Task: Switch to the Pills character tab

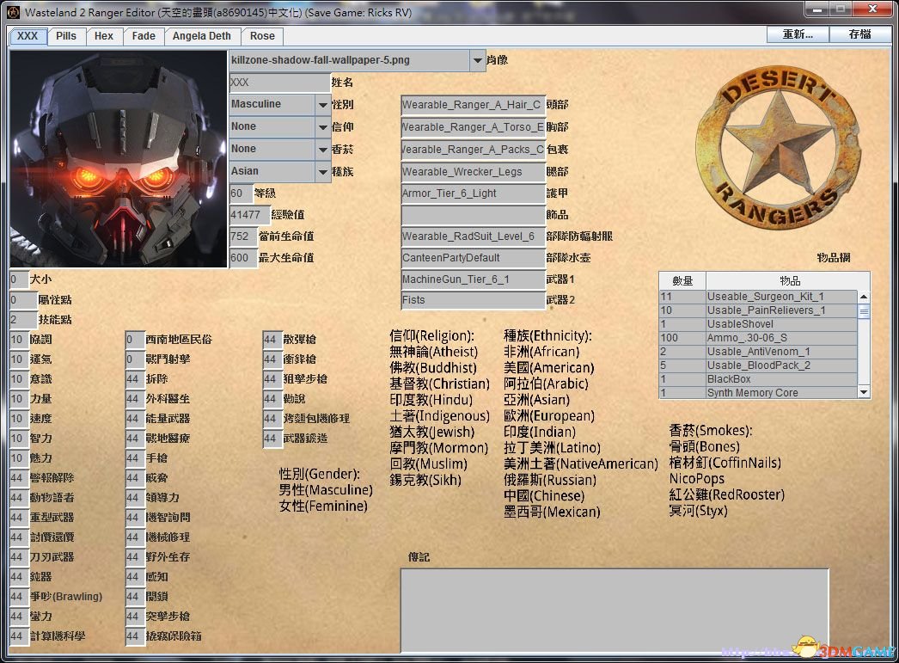Action: [x=66, y=36]
